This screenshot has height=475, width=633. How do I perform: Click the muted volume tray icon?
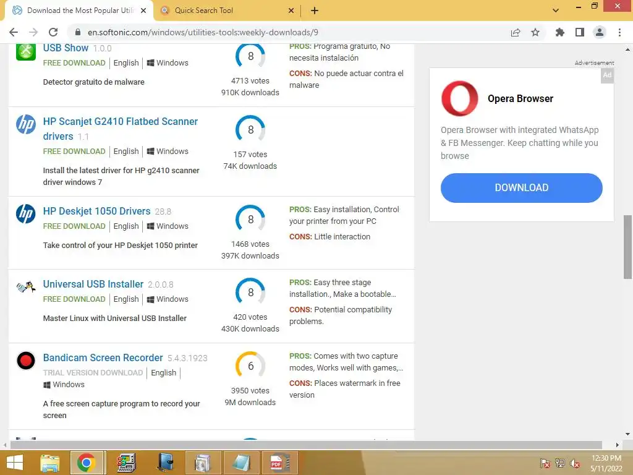[575, 463]
